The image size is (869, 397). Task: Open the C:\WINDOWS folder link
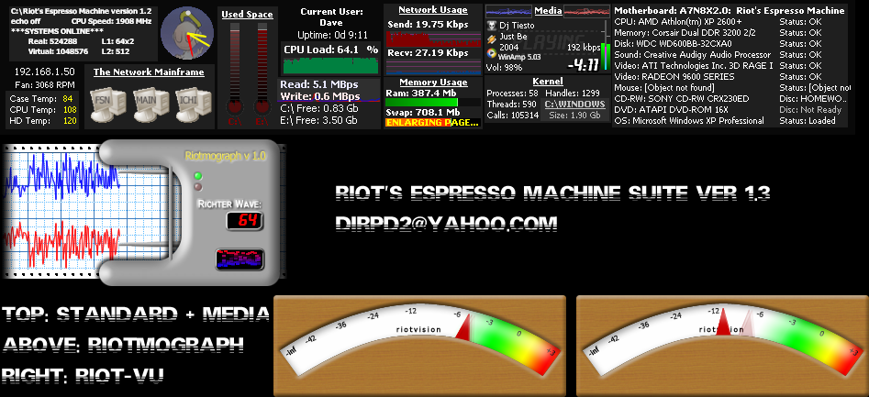tap(574, 105)
